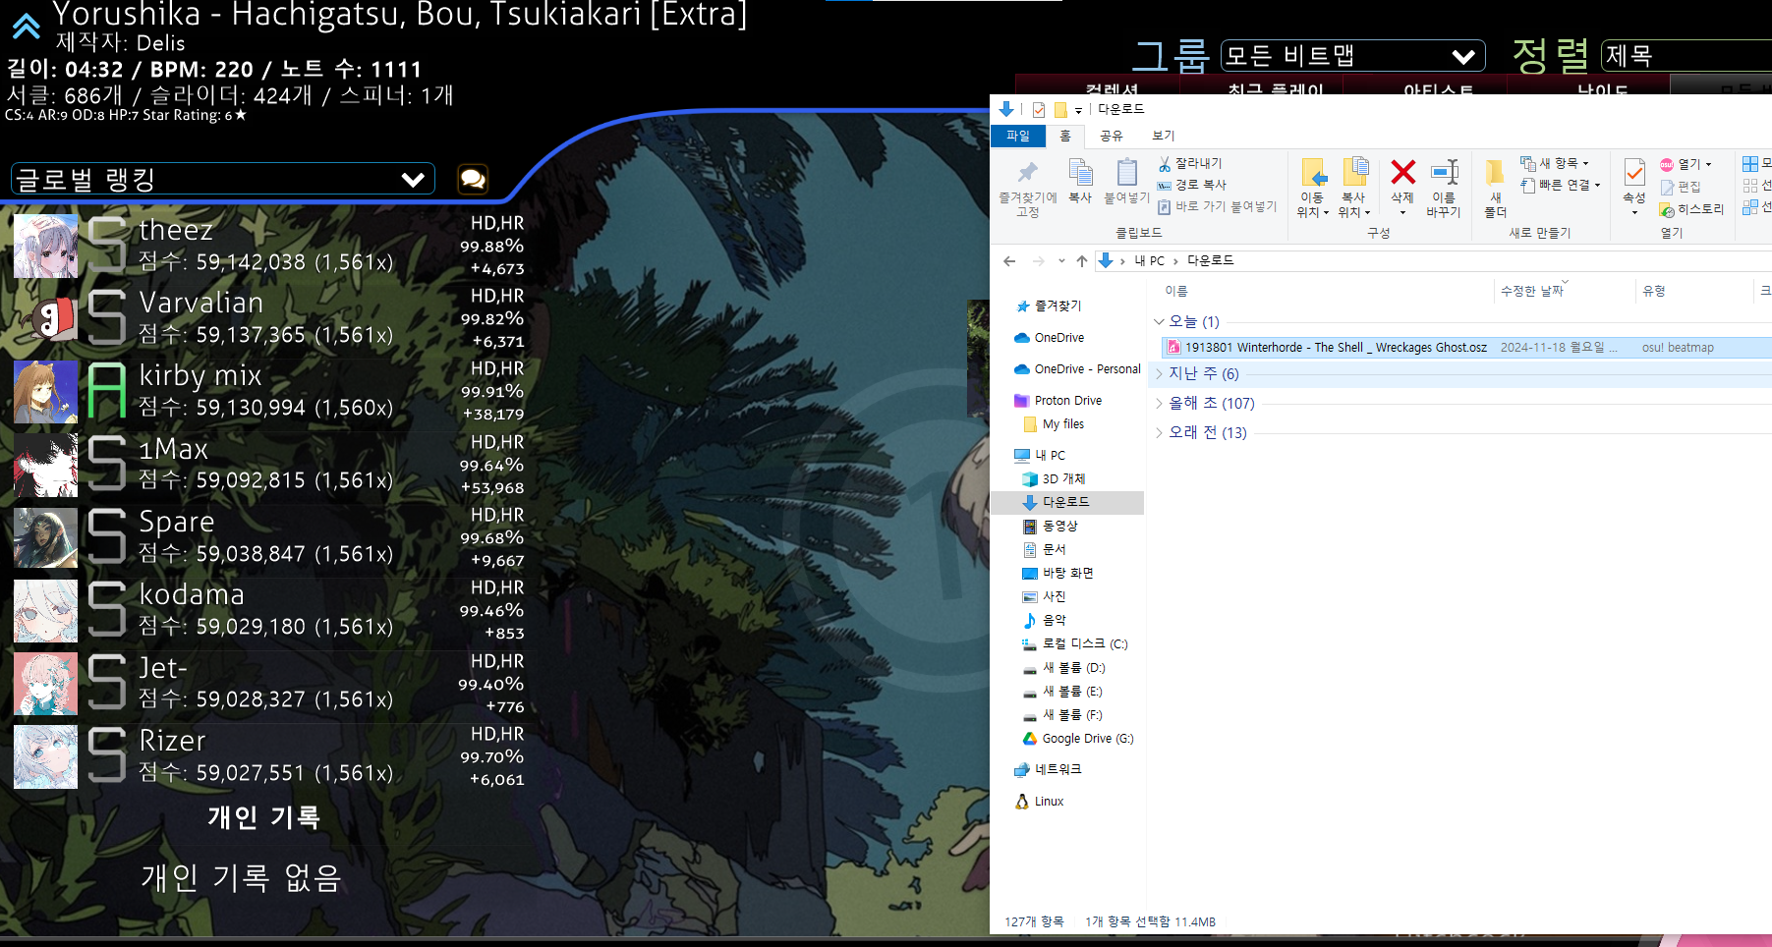
Task: Select the Linux penguin item in sidebar
Action: [1040, 802]
